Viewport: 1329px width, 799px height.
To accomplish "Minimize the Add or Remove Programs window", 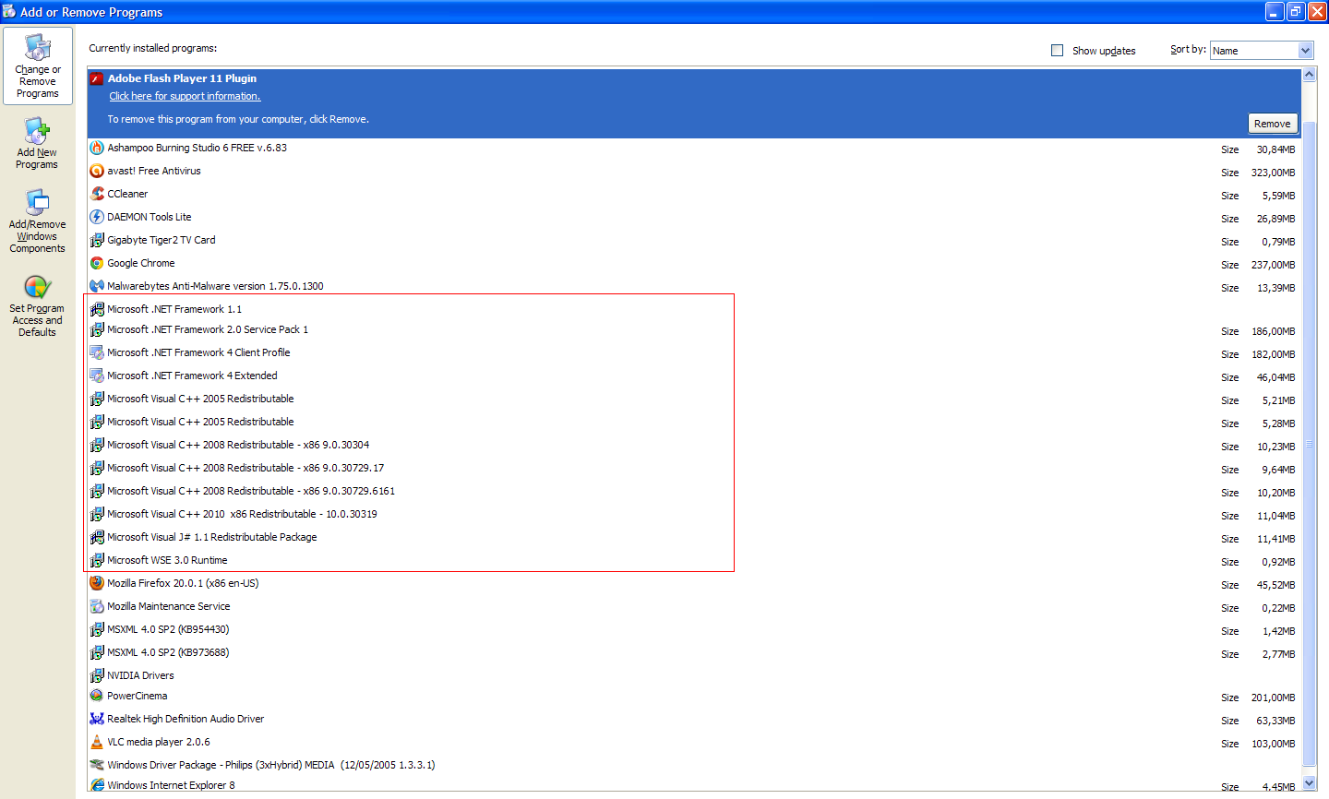I will tap(1275, 11).
